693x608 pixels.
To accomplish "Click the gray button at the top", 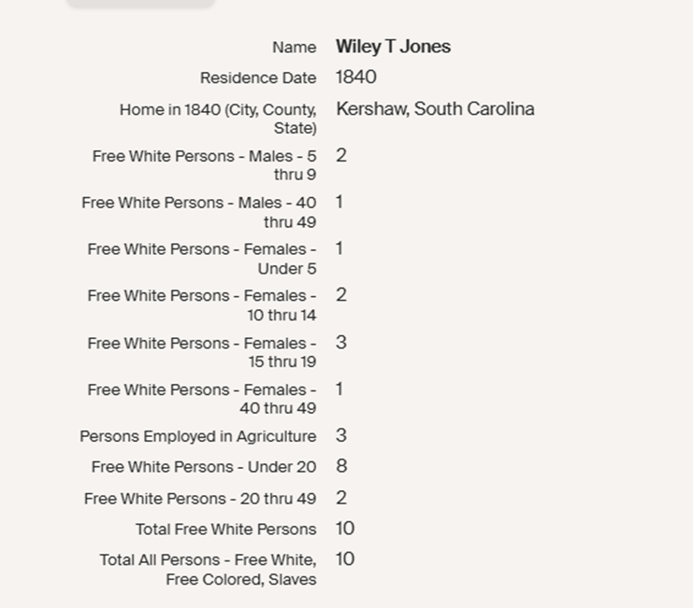I will click(140, 3).
